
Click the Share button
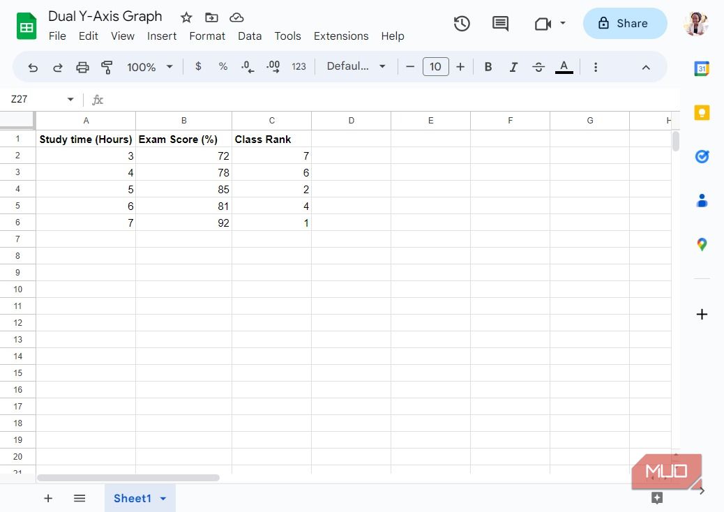(625, 23)
